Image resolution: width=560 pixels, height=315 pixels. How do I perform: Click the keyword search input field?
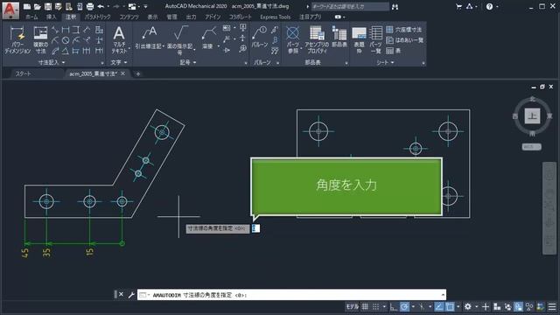[350, 6]
